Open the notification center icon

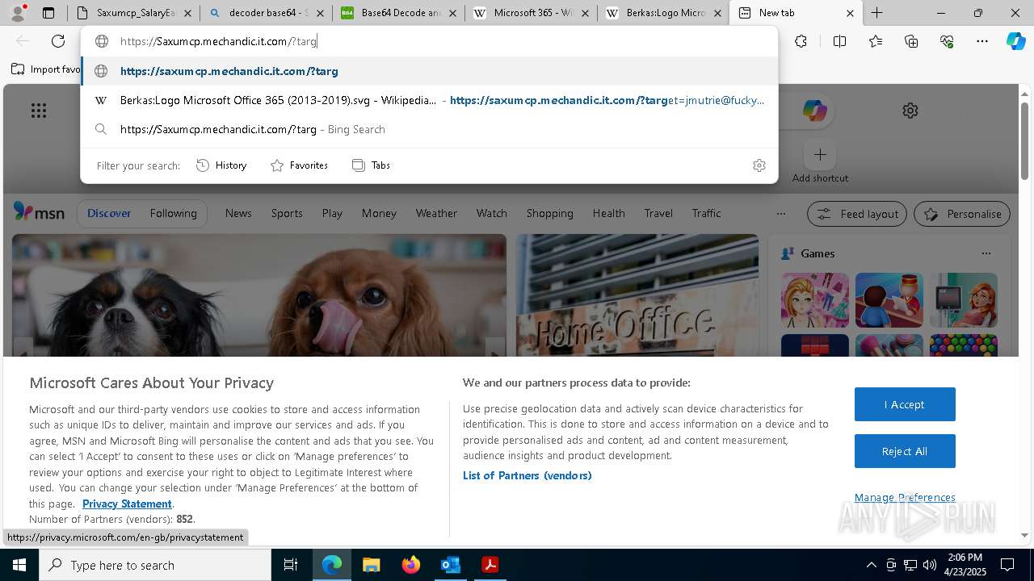pyautogui.click(x=1007, y=565)
